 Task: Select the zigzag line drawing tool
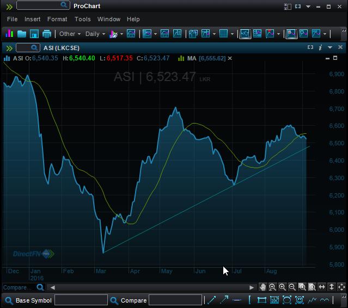pos(312,300)
